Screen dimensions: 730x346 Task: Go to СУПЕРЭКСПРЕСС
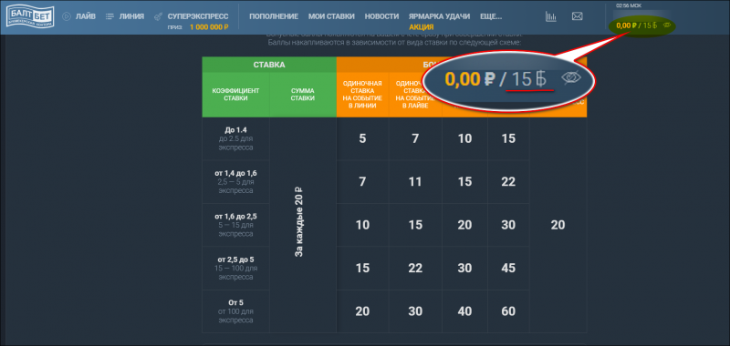tap(198, 16)
